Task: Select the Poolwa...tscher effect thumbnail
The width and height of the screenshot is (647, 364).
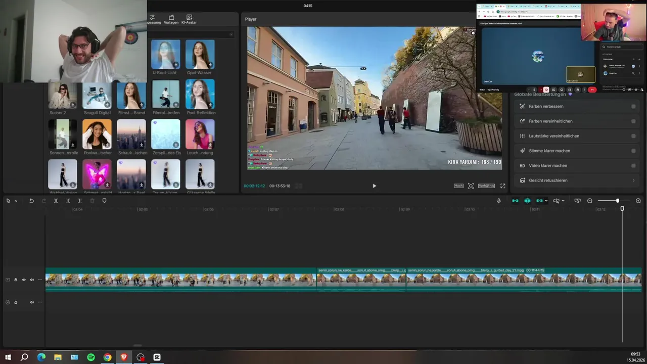Action: [x=97, y=134]
